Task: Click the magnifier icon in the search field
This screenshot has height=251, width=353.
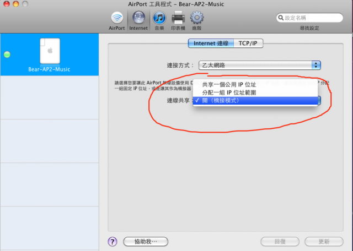Action: pos(281,18)
